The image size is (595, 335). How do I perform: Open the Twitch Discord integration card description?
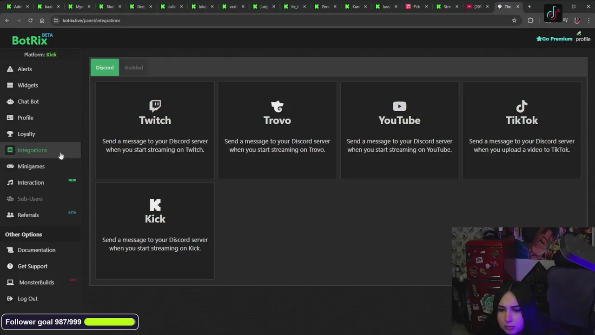click(x=155, y=145)
